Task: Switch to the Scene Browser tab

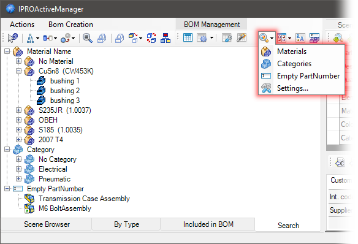Action: (x=47, y=224)
